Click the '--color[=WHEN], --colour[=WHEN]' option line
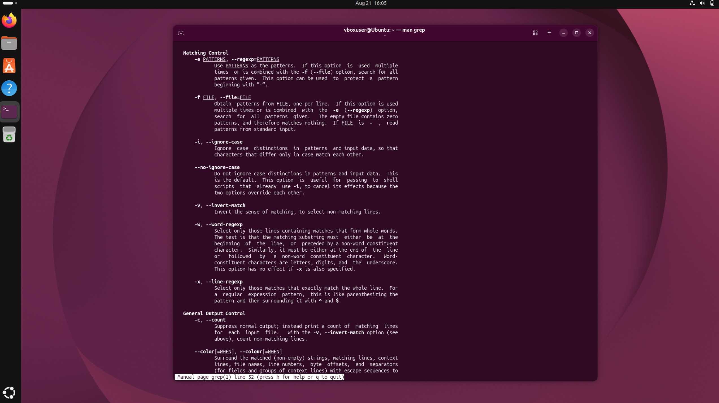Viewport: 719px width, 403px height. [238, 352]
